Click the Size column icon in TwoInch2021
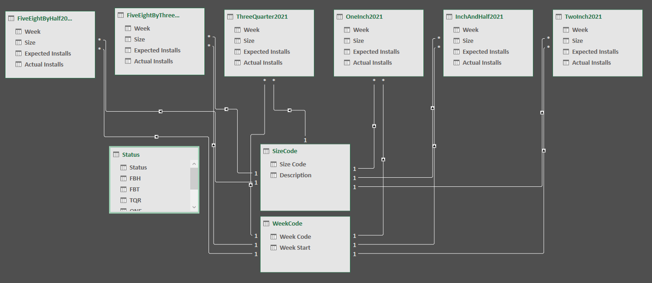 coord(566,41)
